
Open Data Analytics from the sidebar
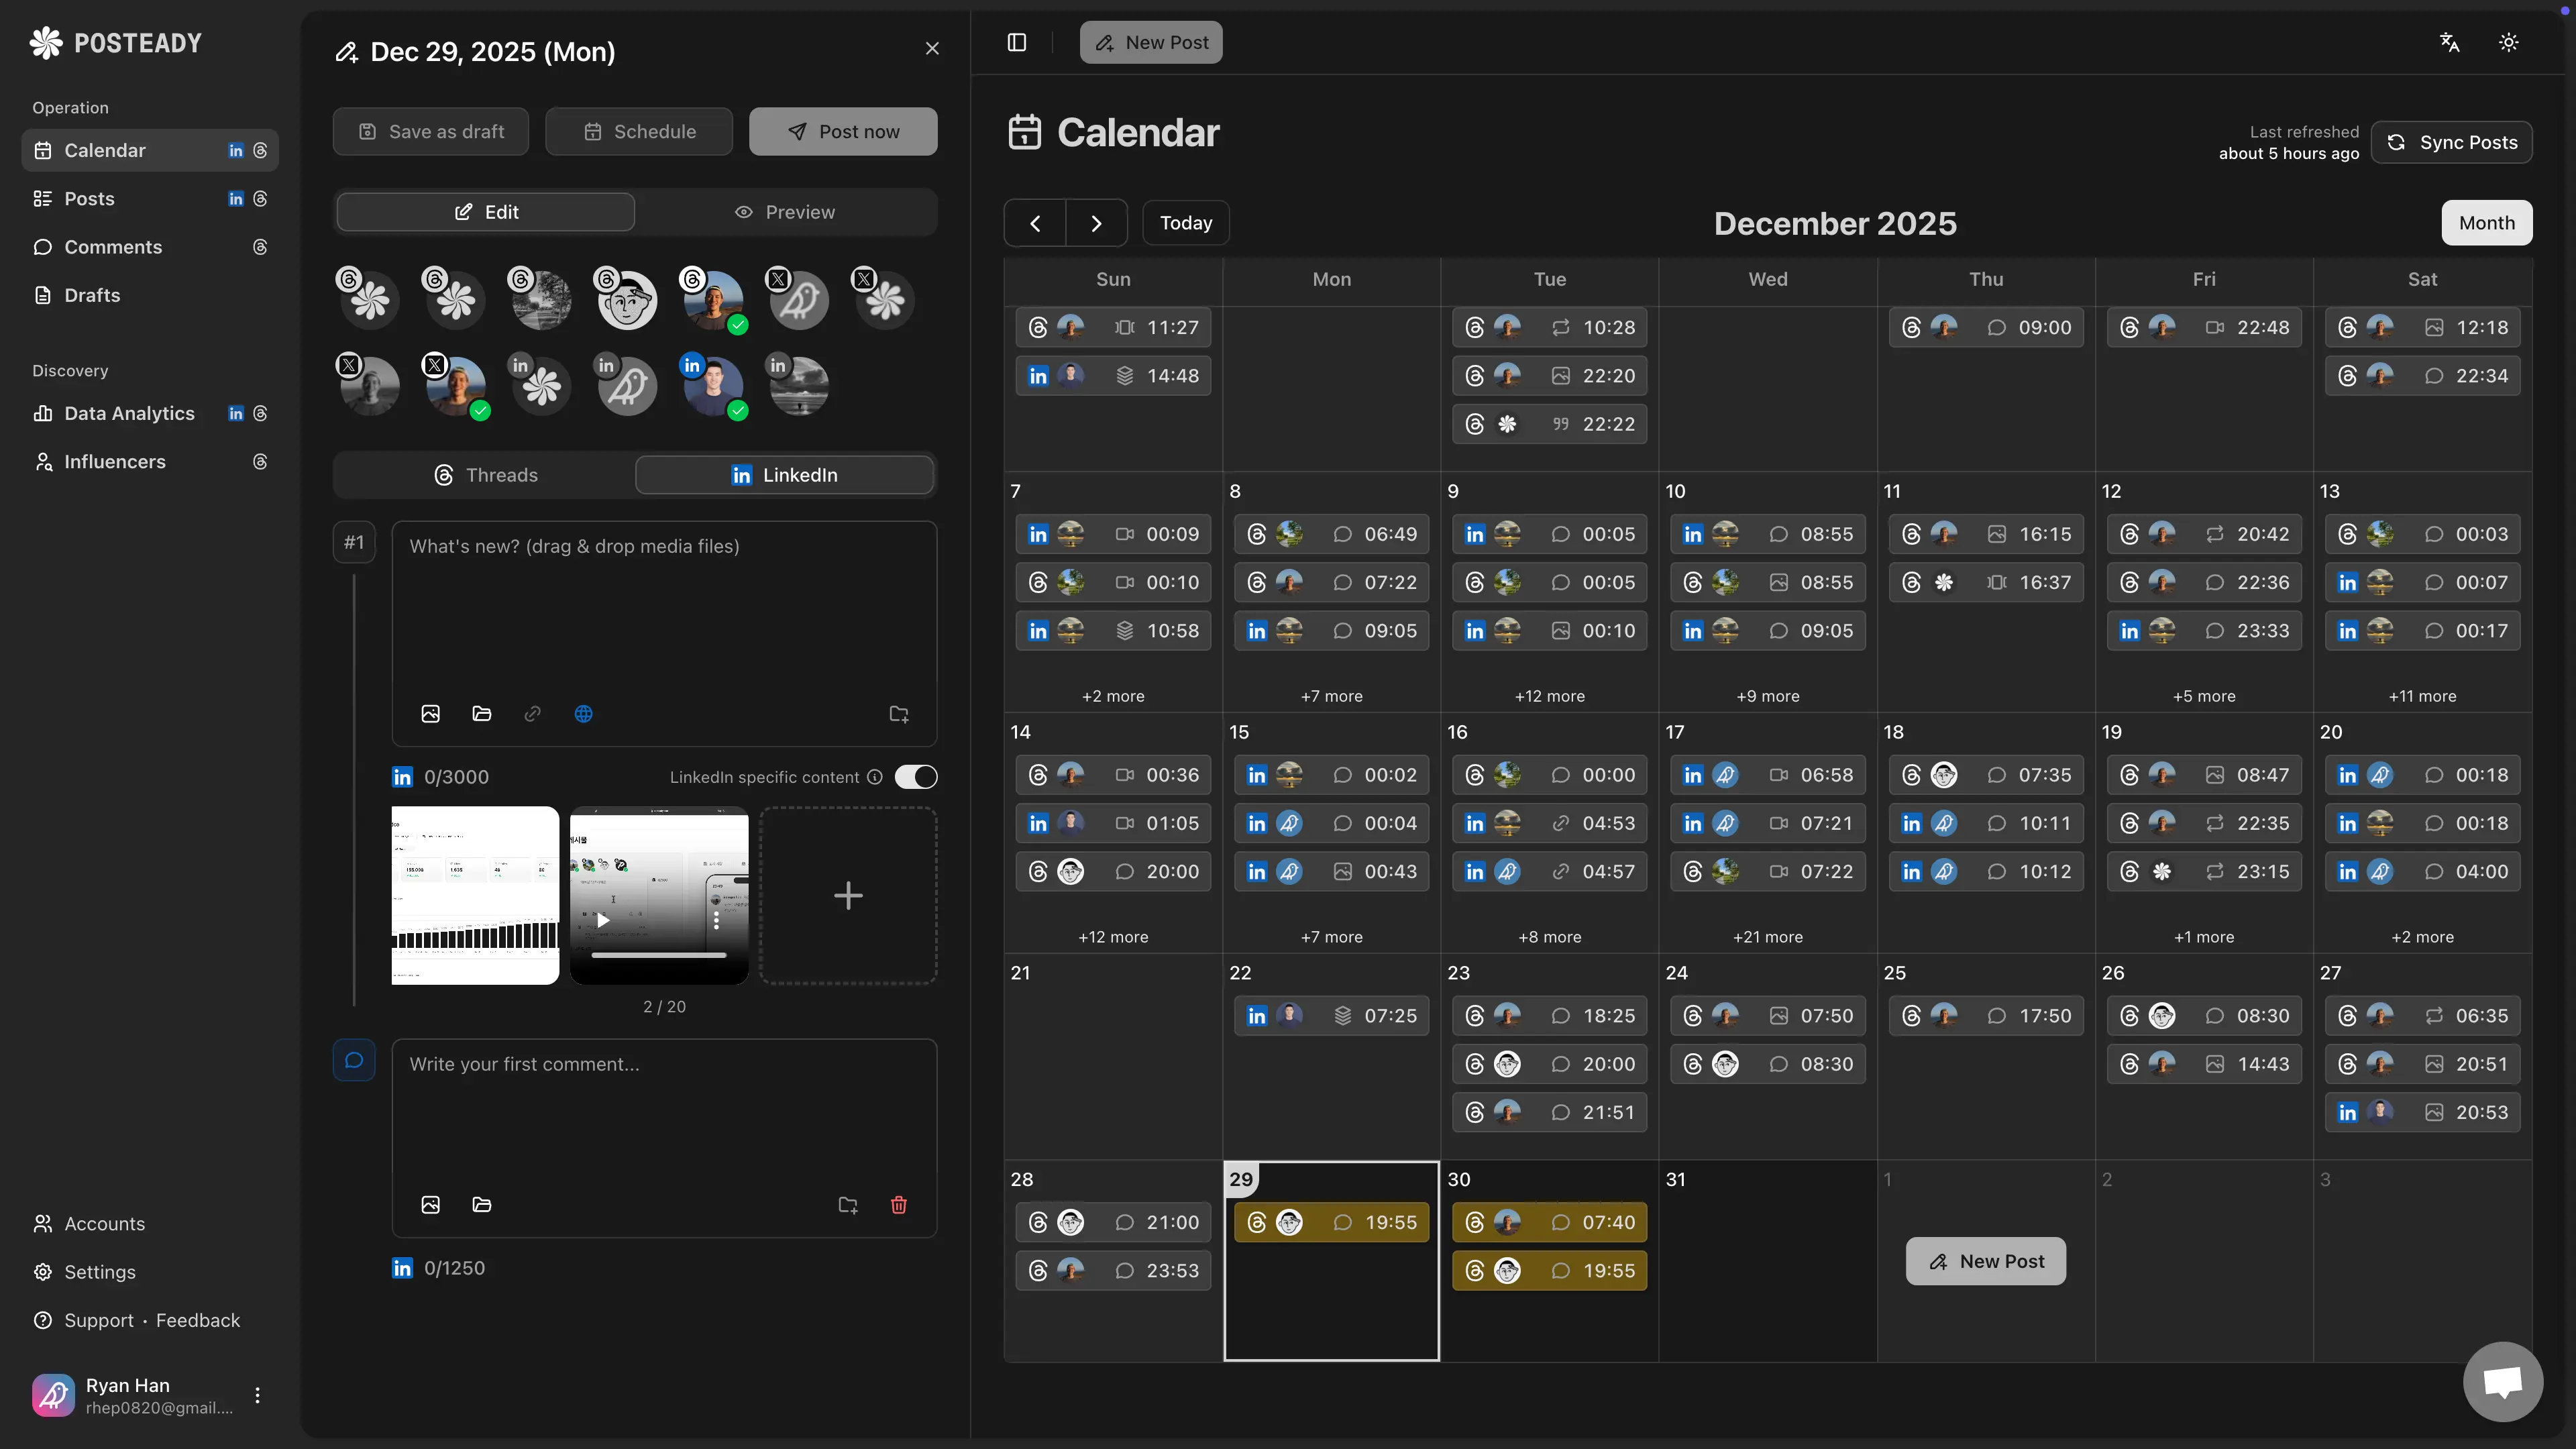[x=128, y=413]
